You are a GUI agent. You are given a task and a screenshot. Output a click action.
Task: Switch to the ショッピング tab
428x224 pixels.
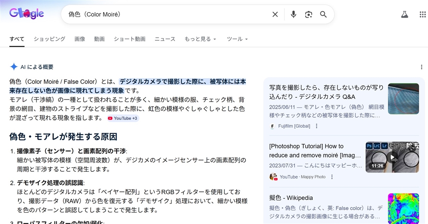click(x=49, y=39)
